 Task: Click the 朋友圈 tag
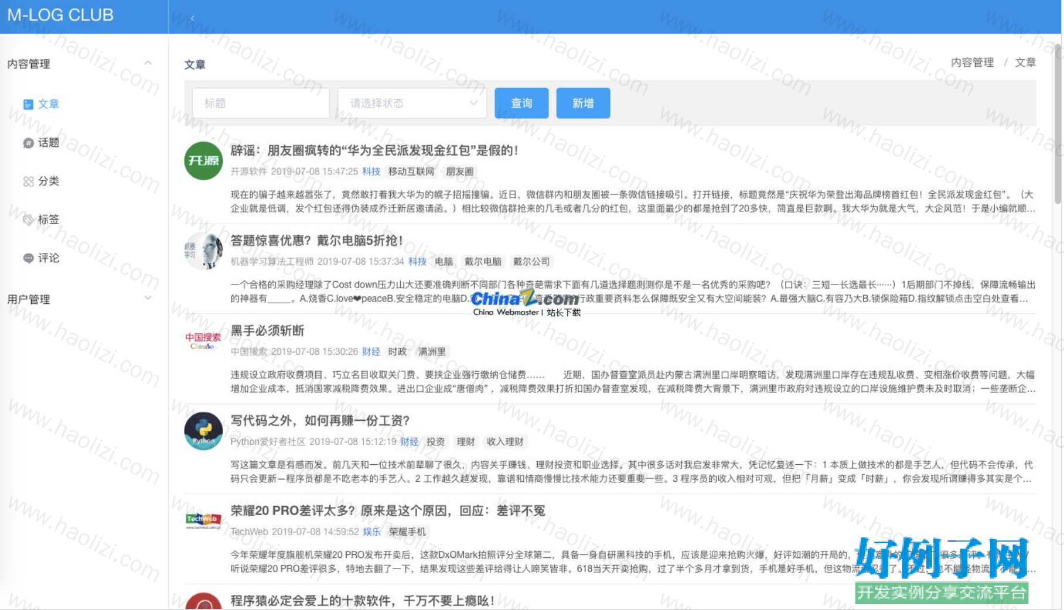coord(460,172)
